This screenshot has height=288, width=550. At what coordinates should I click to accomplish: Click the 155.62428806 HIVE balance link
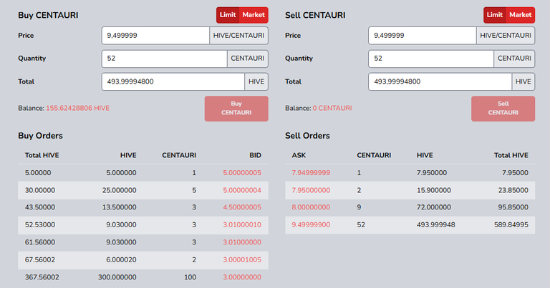[x=78, y=108]
